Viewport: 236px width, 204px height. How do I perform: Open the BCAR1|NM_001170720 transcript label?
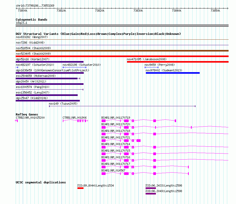tap(116, 124)
